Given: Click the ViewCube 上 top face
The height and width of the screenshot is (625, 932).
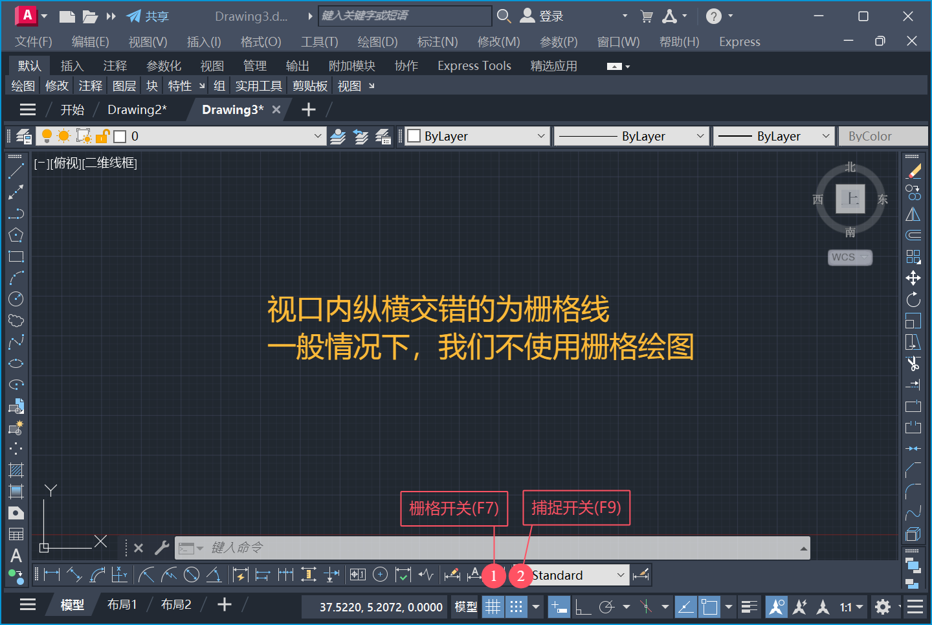Looking at the screenshot, I should [850, 199].
